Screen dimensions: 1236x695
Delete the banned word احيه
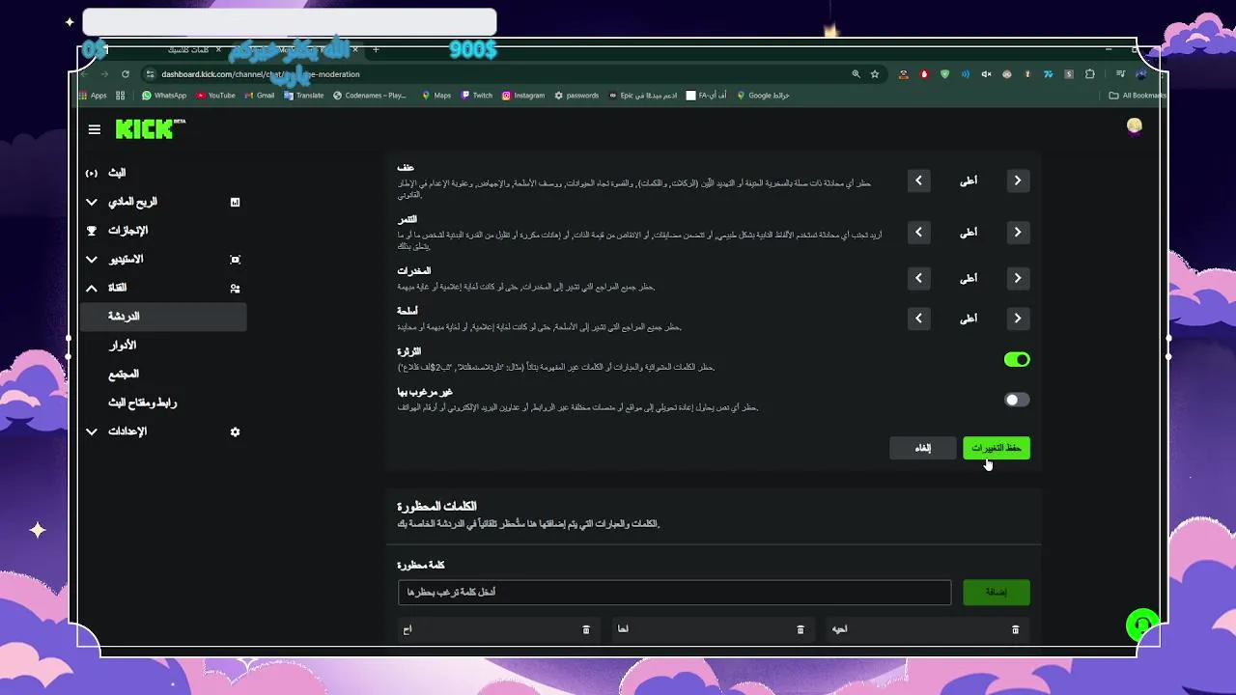(1015, 629)
